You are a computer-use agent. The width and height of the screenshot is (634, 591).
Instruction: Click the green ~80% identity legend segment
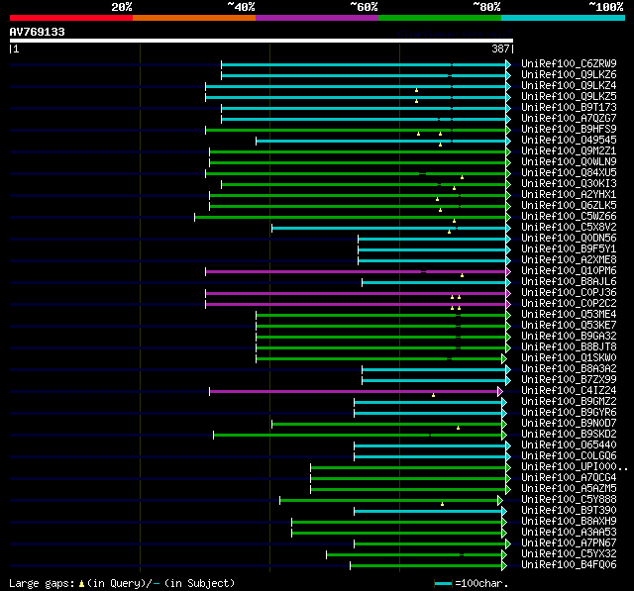[440, 18]
